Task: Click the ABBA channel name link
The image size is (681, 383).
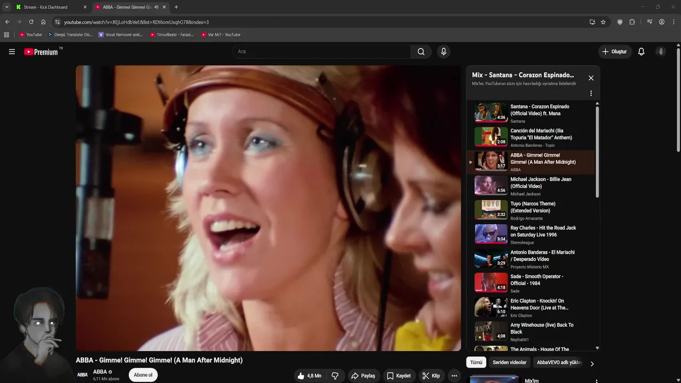Action: tap(100, 372)
